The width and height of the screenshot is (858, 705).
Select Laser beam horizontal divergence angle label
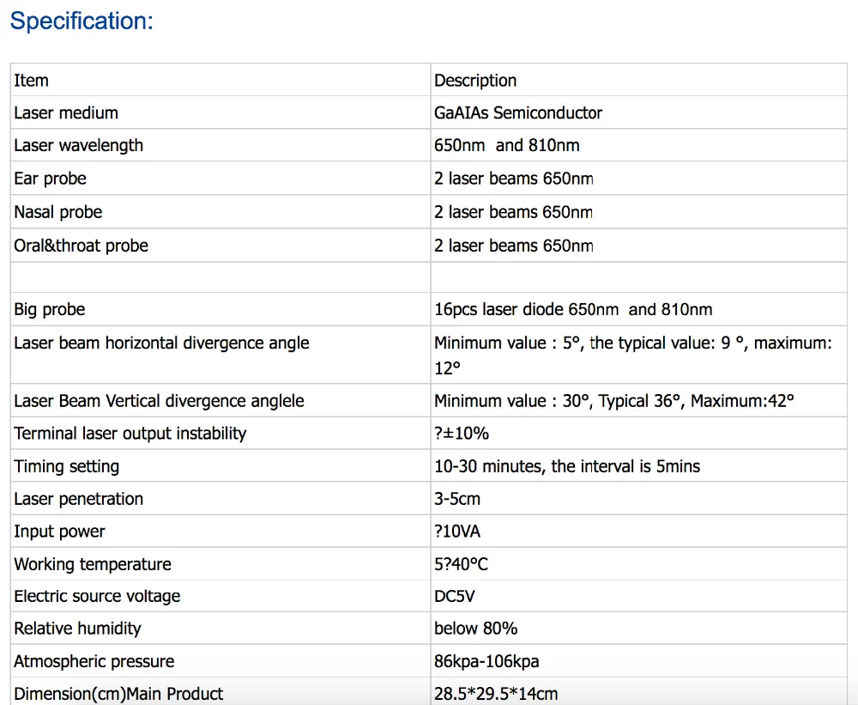pos(161,343)
